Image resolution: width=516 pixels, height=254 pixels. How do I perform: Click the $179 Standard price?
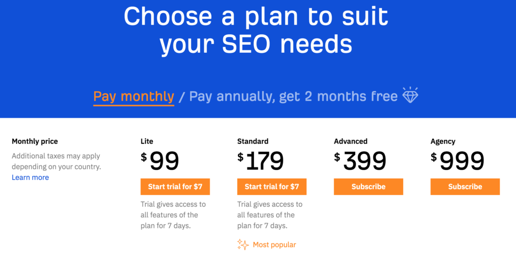tap(261, 161)
